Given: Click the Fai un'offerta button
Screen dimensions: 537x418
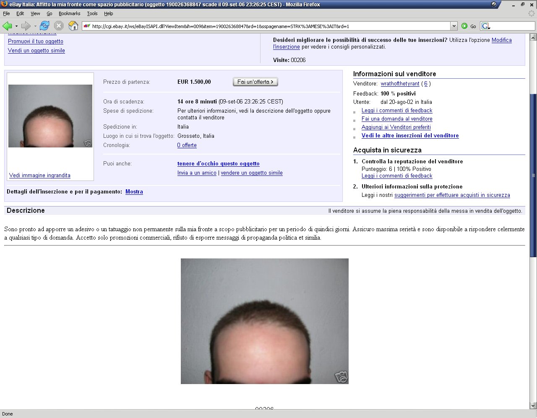Looking at the screenshot, I should coord(255,82).
